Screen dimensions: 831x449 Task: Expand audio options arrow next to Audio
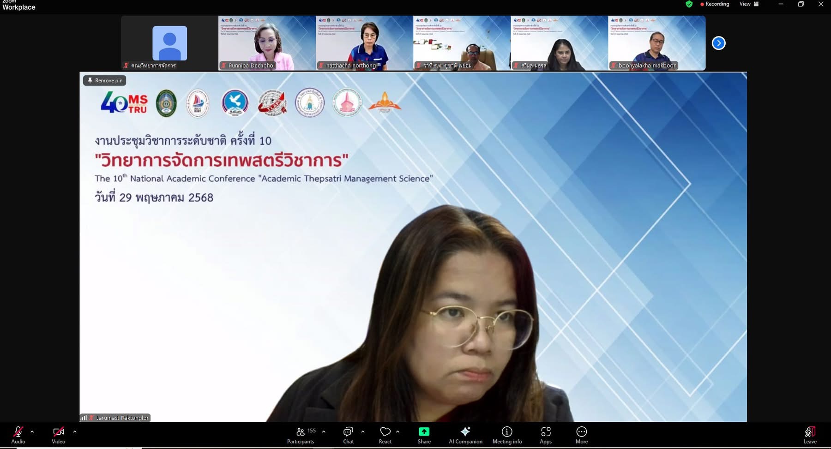tap(32, 432)
